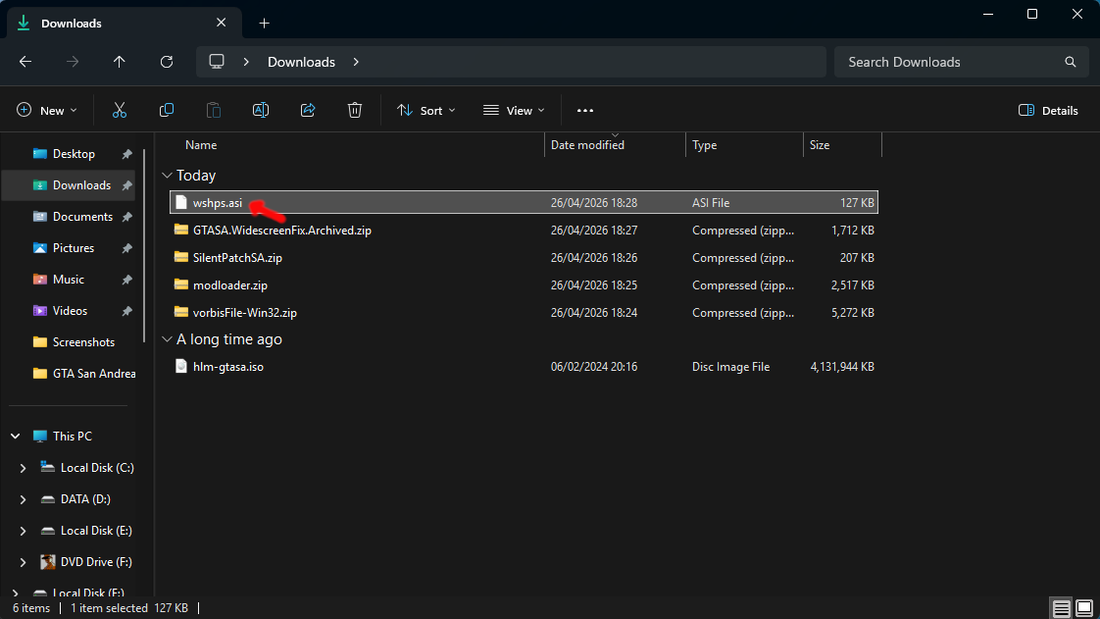Select GTASA.WidescreenFix.Archived.zip file

coord(524,231)
